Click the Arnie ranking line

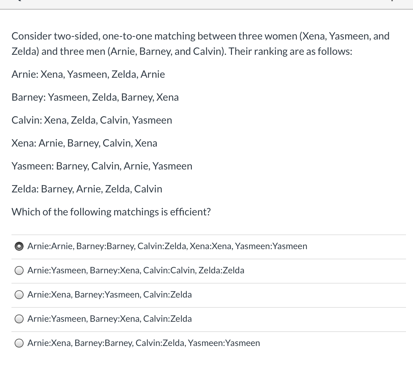[88, 74]
